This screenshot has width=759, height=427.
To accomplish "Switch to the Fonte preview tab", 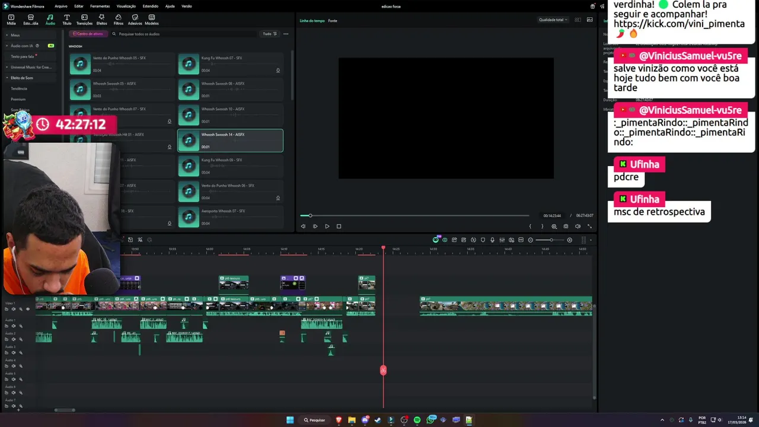I will coord(333,21).
